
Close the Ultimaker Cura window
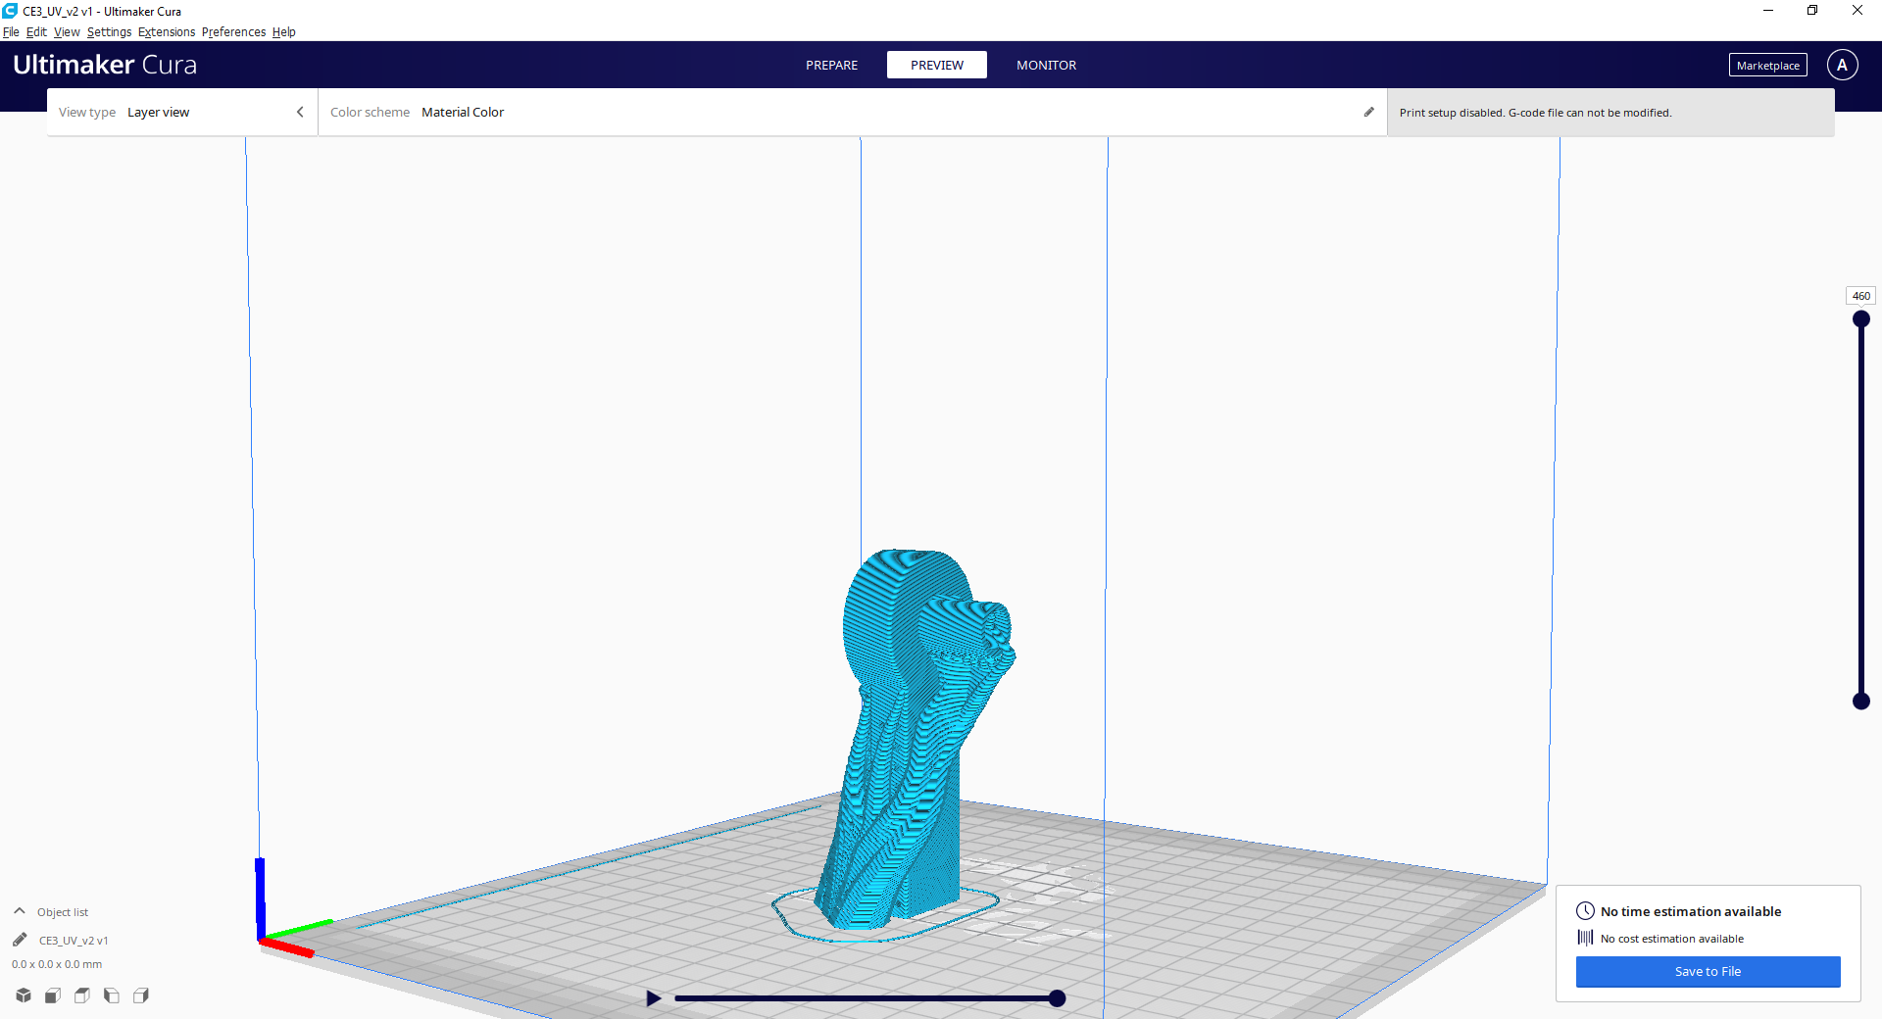[1857, 11]
